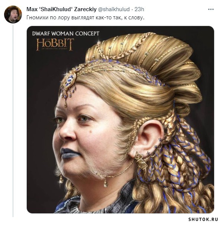Click The Hobbit logo in the image
Screen dimensions: 223x226
[x=55, y=44]
